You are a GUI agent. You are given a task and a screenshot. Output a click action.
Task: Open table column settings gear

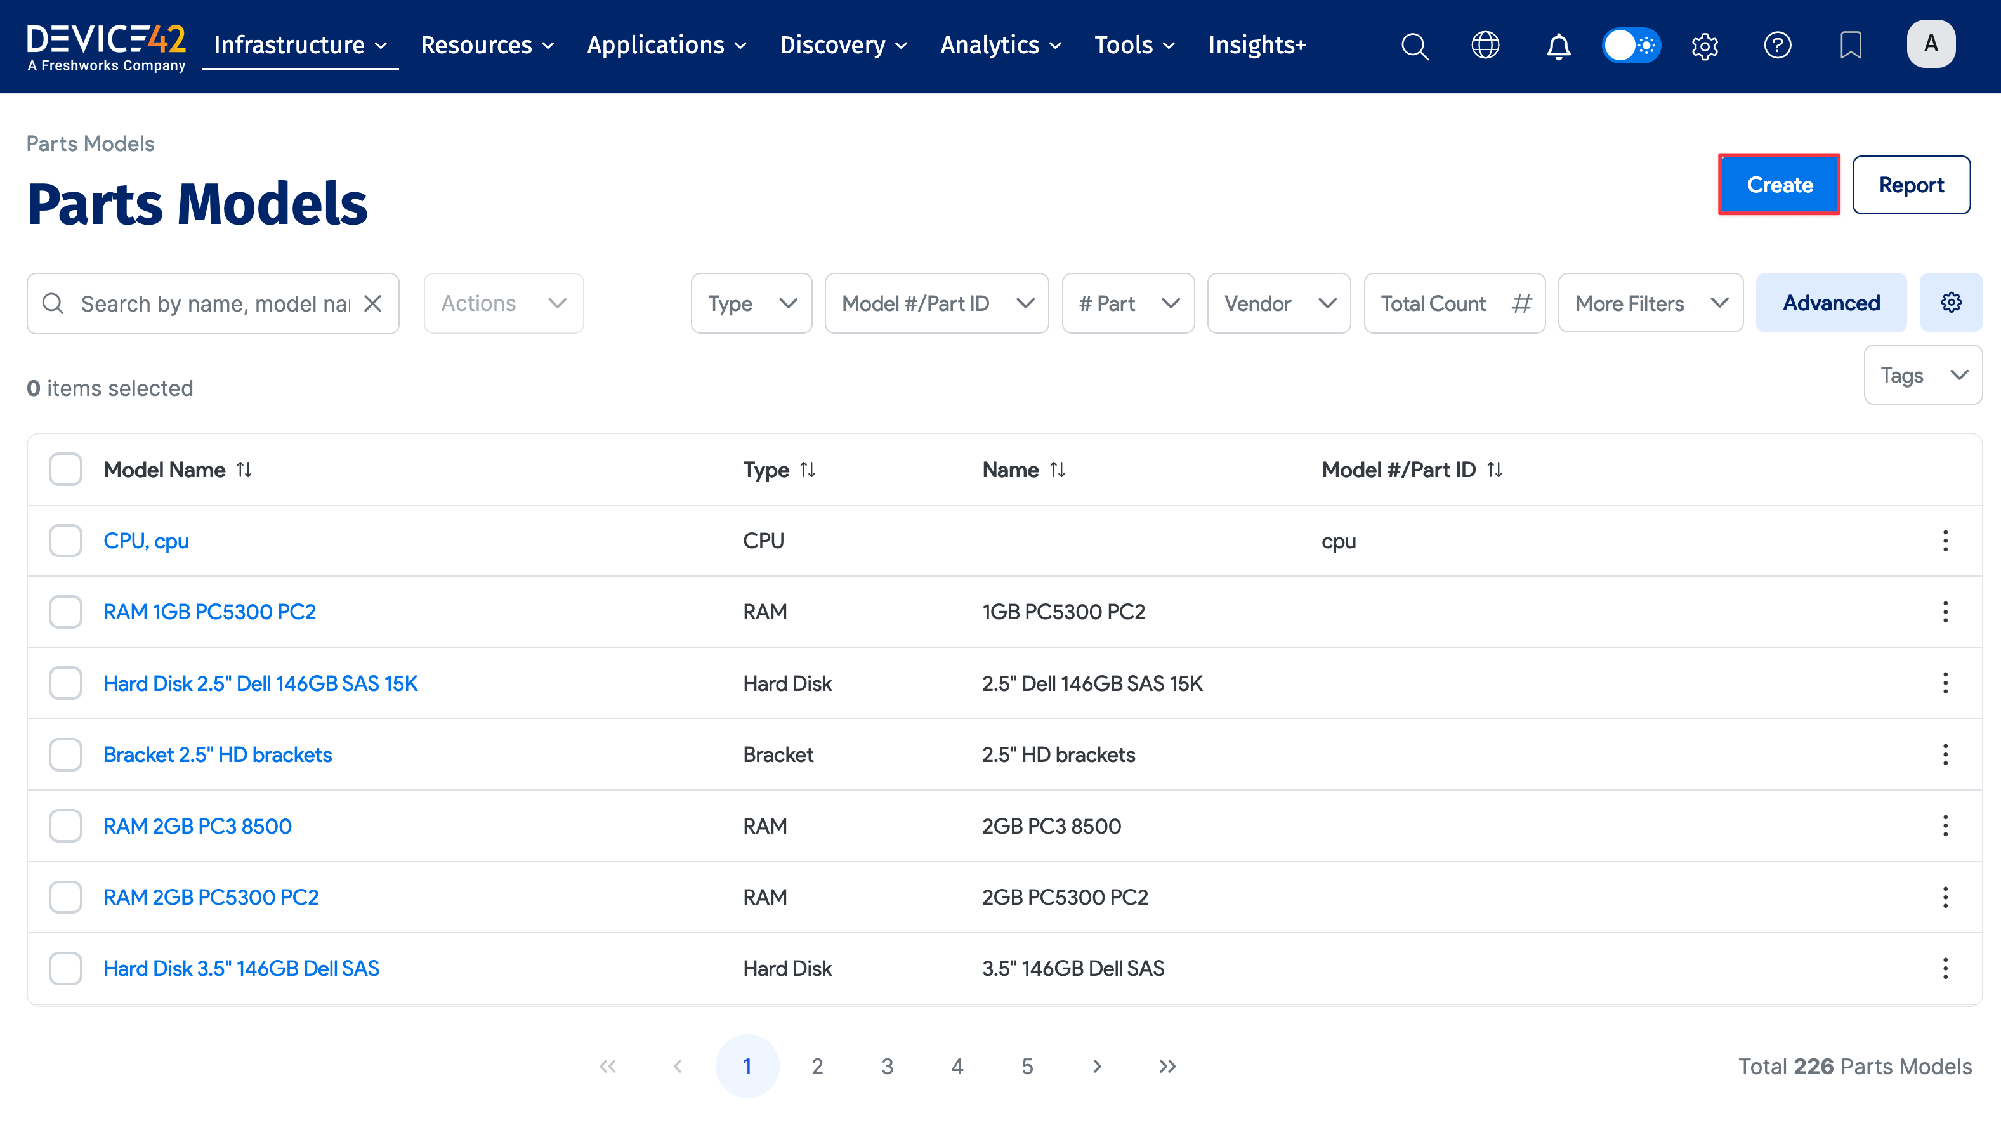(1950, 302)
